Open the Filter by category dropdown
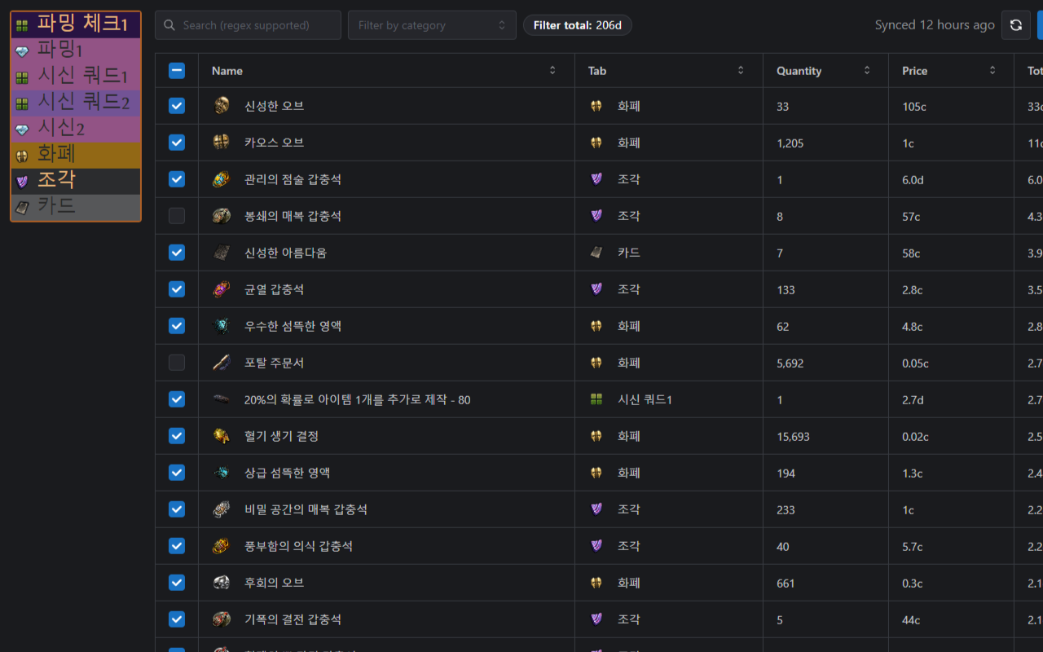This screenshot has height=652, width=1043. pos(432,25)
